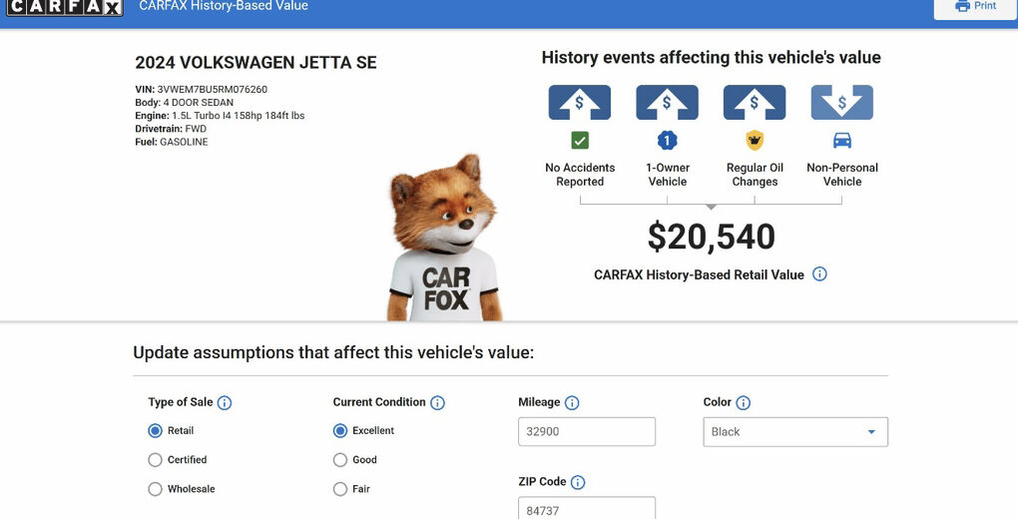Click the Color info icon
Screen dimensions: 1018x519
pos(743,403)
